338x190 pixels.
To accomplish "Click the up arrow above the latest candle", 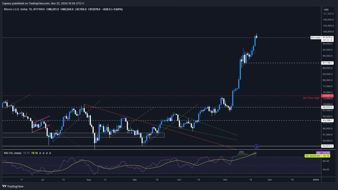I will coord(257,33).
